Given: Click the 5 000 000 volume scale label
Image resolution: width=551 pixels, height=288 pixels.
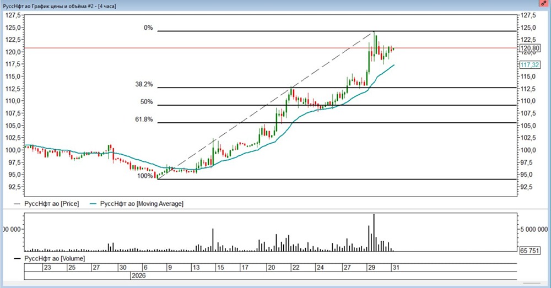Looking at the screenshot, I should 534,229.
